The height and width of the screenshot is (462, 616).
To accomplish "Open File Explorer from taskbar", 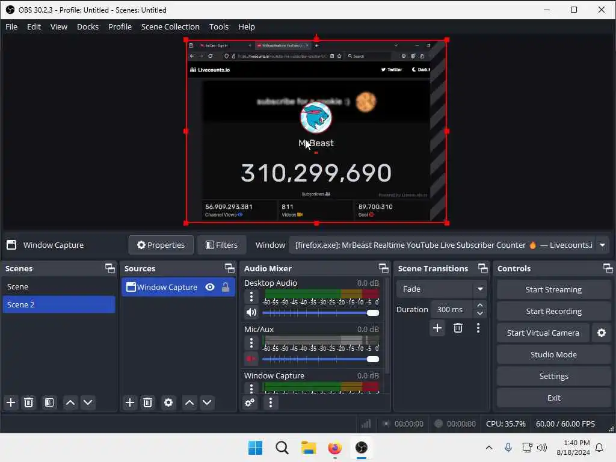I will 309,448.
